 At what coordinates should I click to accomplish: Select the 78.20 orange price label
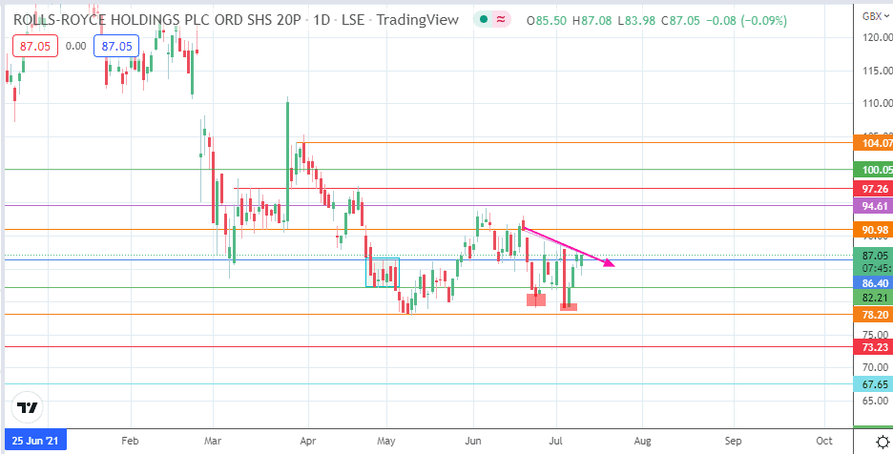coord(873,315)
